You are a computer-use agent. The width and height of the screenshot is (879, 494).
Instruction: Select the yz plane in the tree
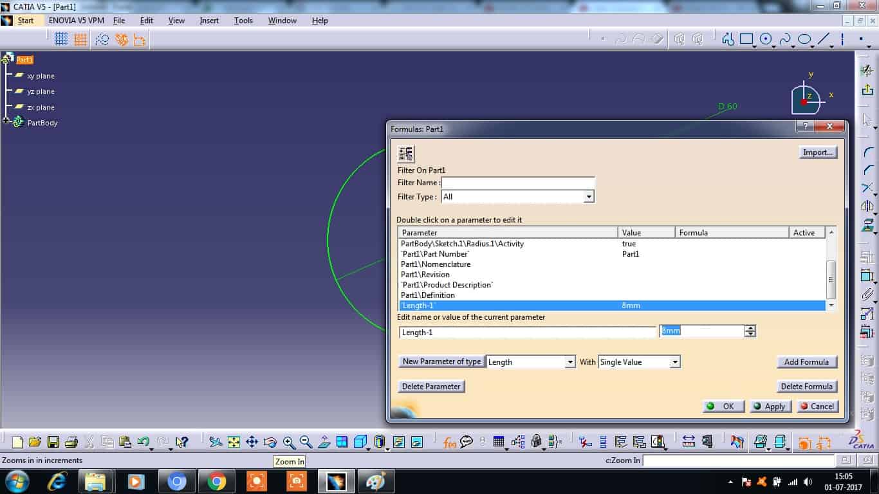click(x=41, y=91)
